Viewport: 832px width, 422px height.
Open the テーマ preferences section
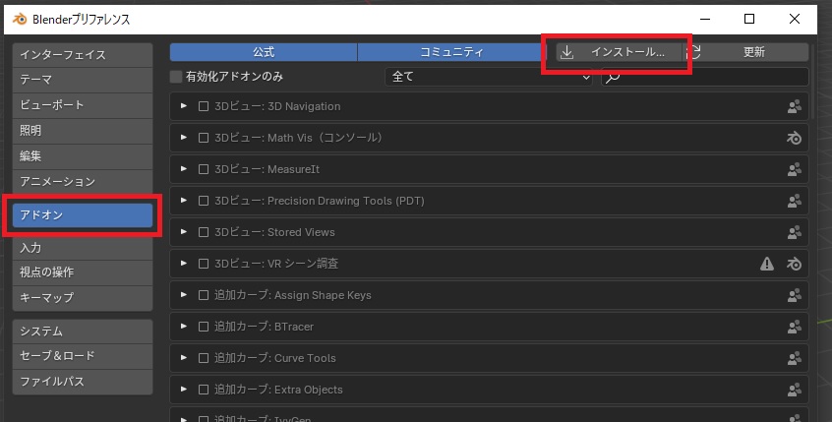coord(83,80)
